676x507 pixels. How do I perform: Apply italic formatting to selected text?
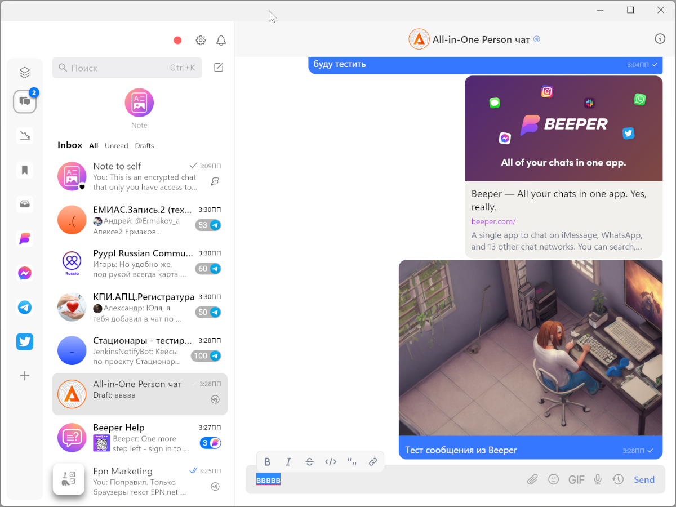[288, 462]
